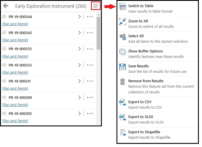Click the Remove from Results trash icon
This screenshot has height=147, width=202.
123,82
